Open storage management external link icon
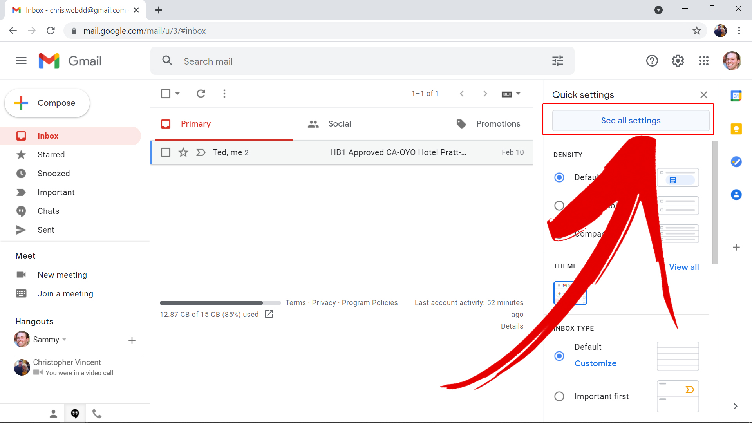 (269, 314)
